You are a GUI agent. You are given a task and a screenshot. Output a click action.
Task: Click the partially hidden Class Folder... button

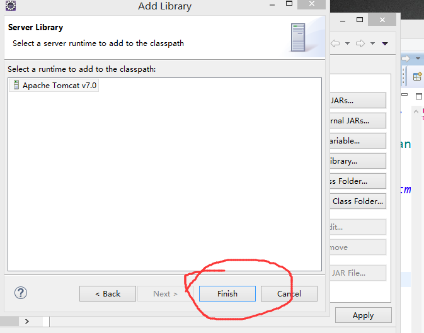pyautogui.click(x=358, y=181)
